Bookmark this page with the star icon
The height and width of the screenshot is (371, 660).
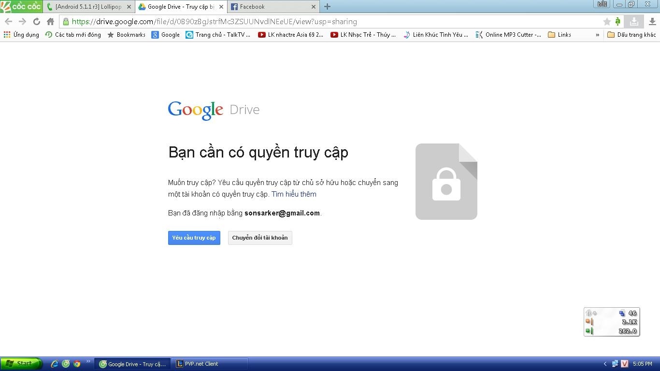pos(607,22)
